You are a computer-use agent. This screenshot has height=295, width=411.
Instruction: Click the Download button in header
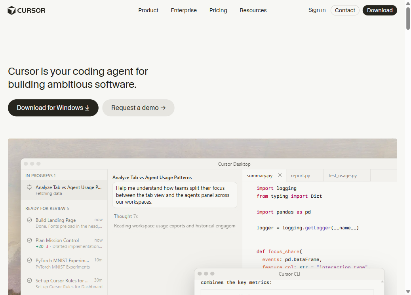380,10
